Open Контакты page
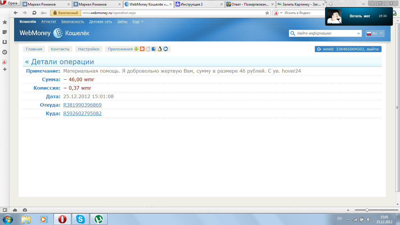 (x=60, y=49)
